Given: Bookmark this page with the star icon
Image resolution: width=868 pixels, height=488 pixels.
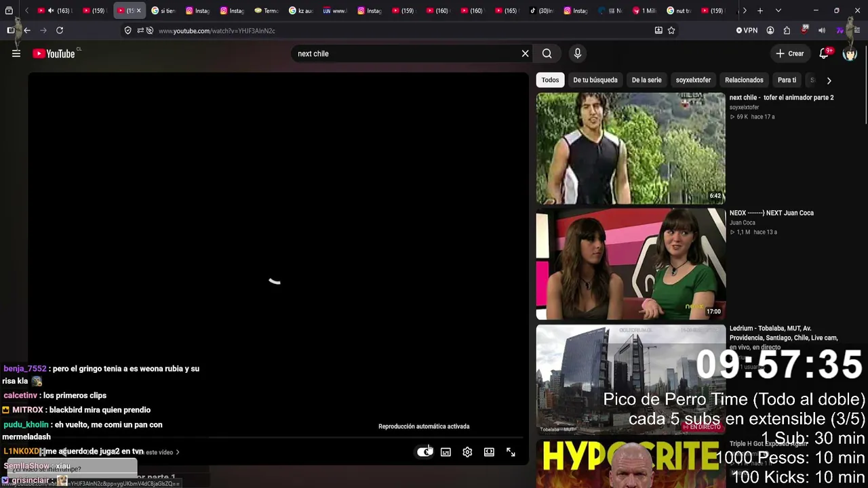Looking at the screenshot, I should (671, 30).
